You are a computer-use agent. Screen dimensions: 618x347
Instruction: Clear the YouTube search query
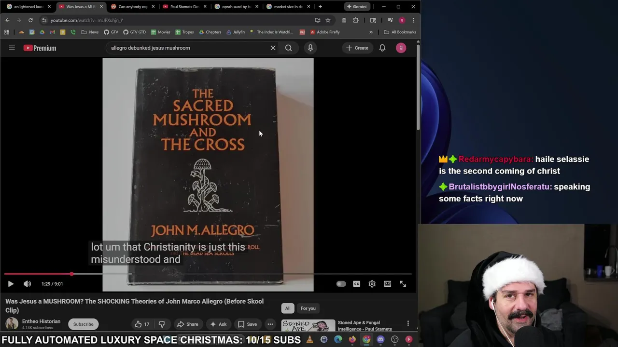[273, 48]
